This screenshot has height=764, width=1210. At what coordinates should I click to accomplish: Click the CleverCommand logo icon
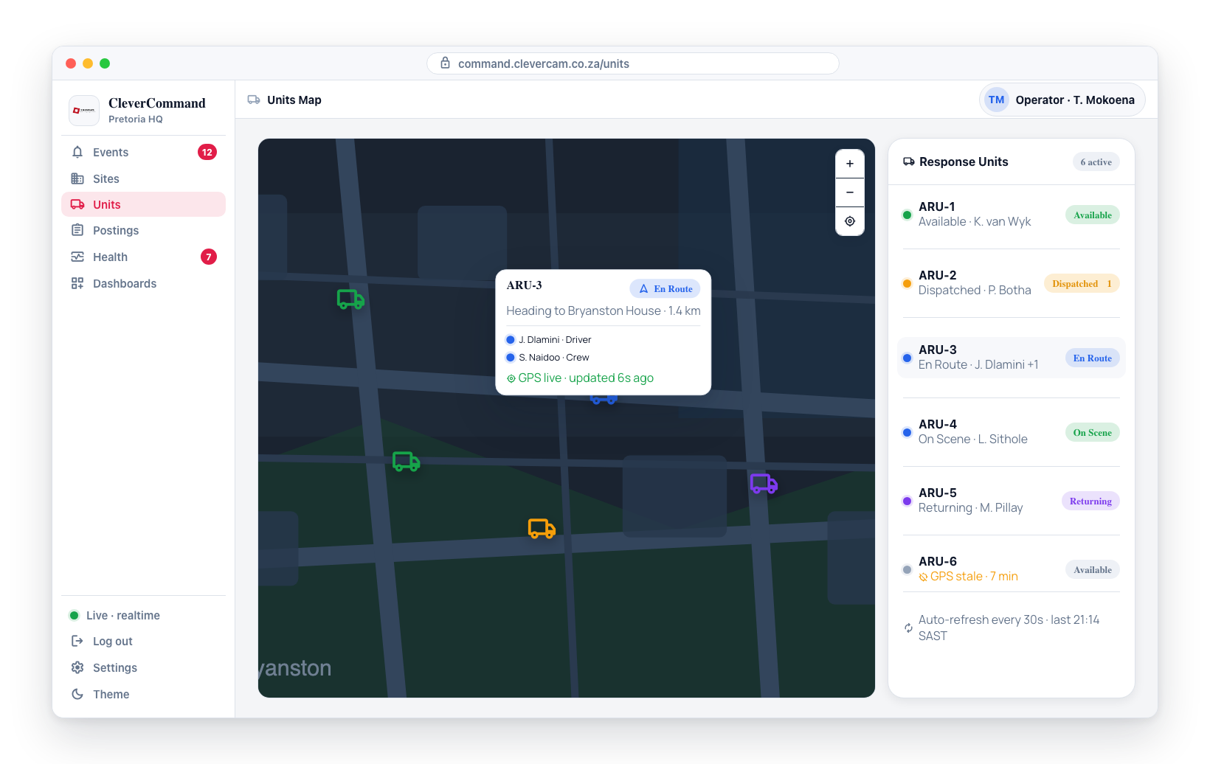point(84,111)
